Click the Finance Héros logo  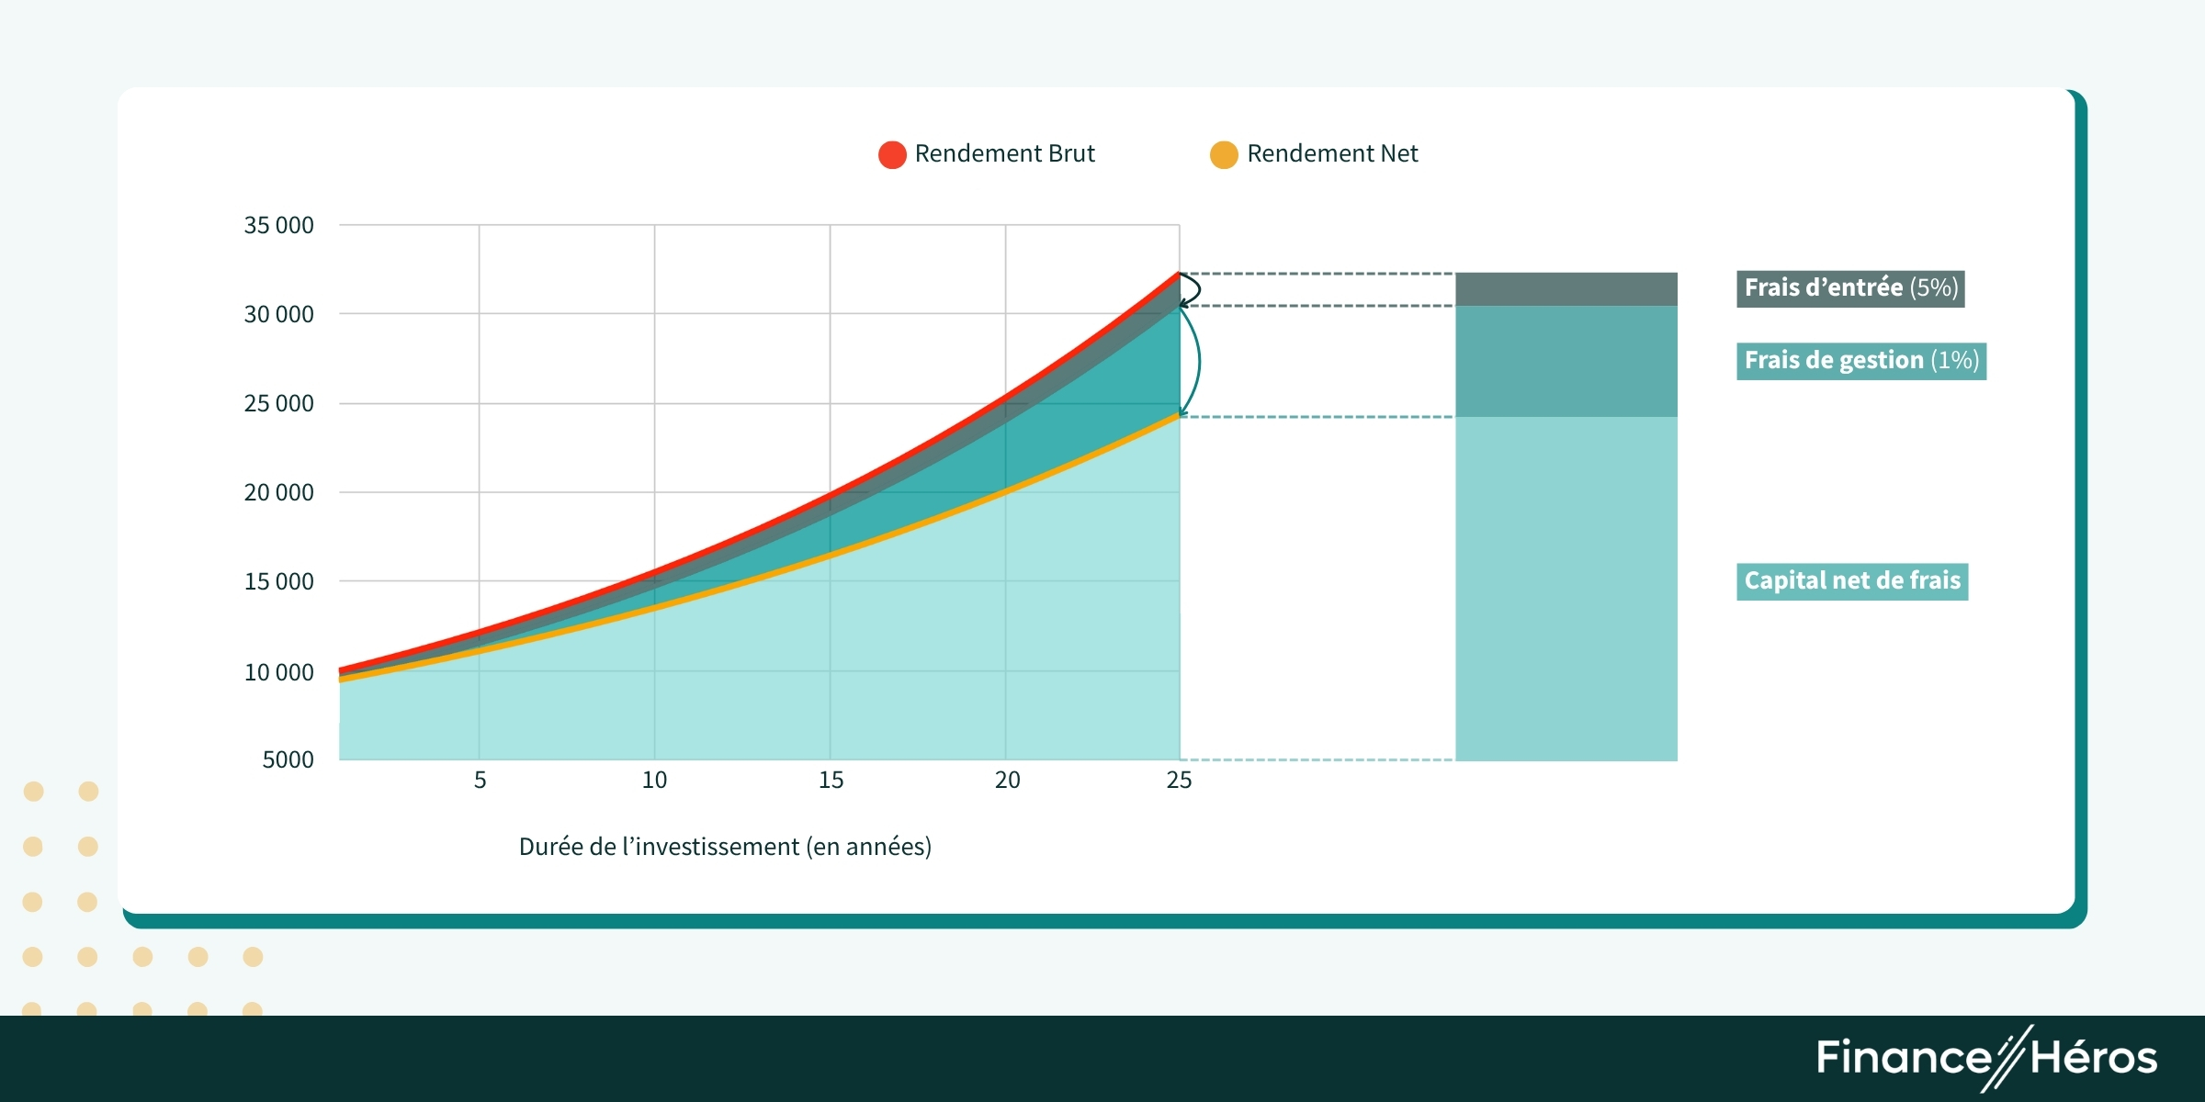[x=1986, y=1058]
